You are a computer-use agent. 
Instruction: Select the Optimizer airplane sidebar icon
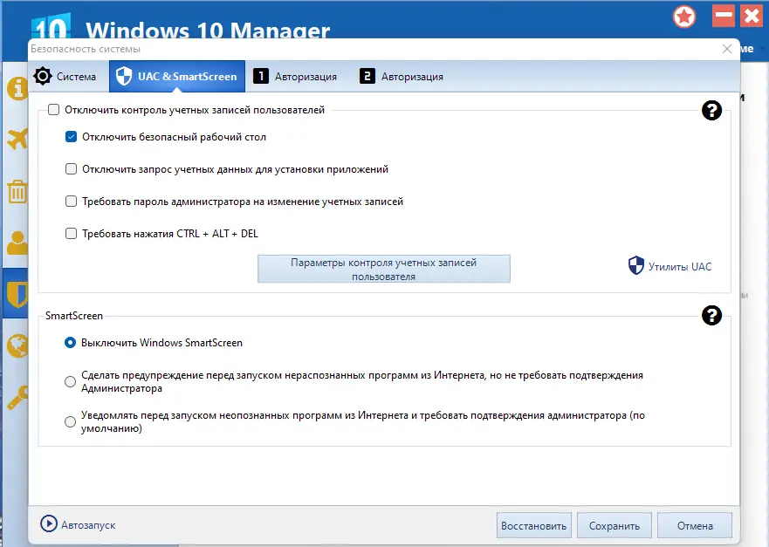pyautogui.click(x=17, y=140)
